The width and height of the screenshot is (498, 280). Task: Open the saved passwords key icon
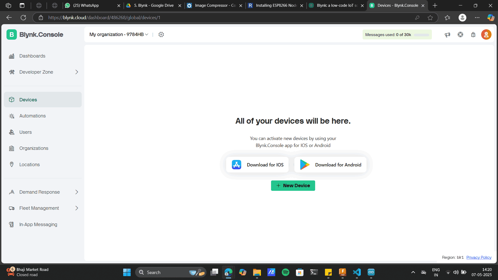[417, 18]
